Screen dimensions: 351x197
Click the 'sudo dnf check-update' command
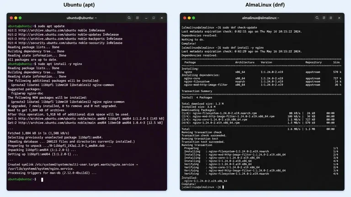click(x=240, y=27)
